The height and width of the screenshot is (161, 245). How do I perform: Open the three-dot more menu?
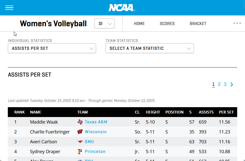click(x=237, y=23)
